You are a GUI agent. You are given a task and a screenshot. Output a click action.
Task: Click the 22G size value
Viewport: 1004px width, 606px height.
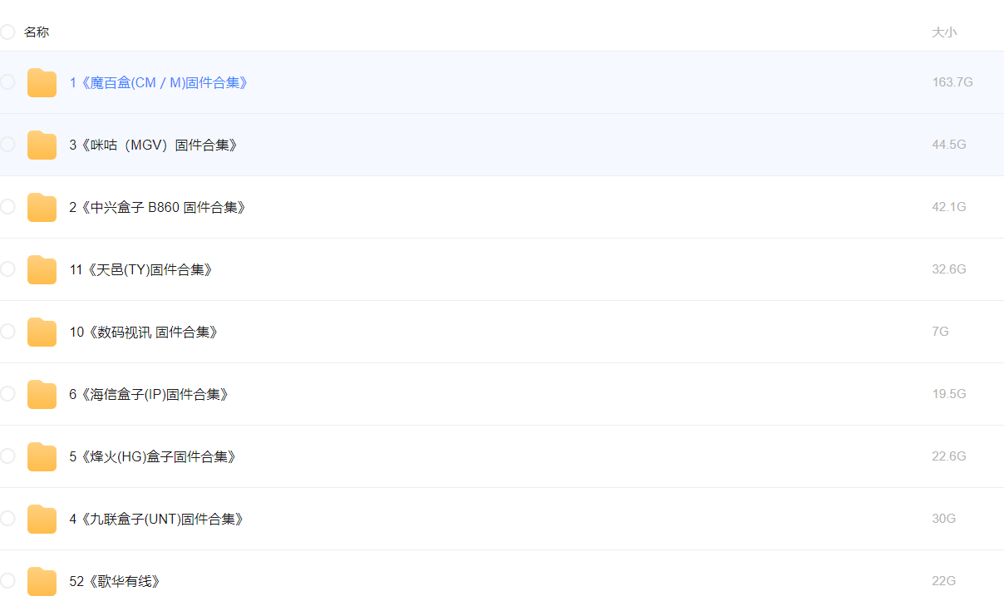944,581
